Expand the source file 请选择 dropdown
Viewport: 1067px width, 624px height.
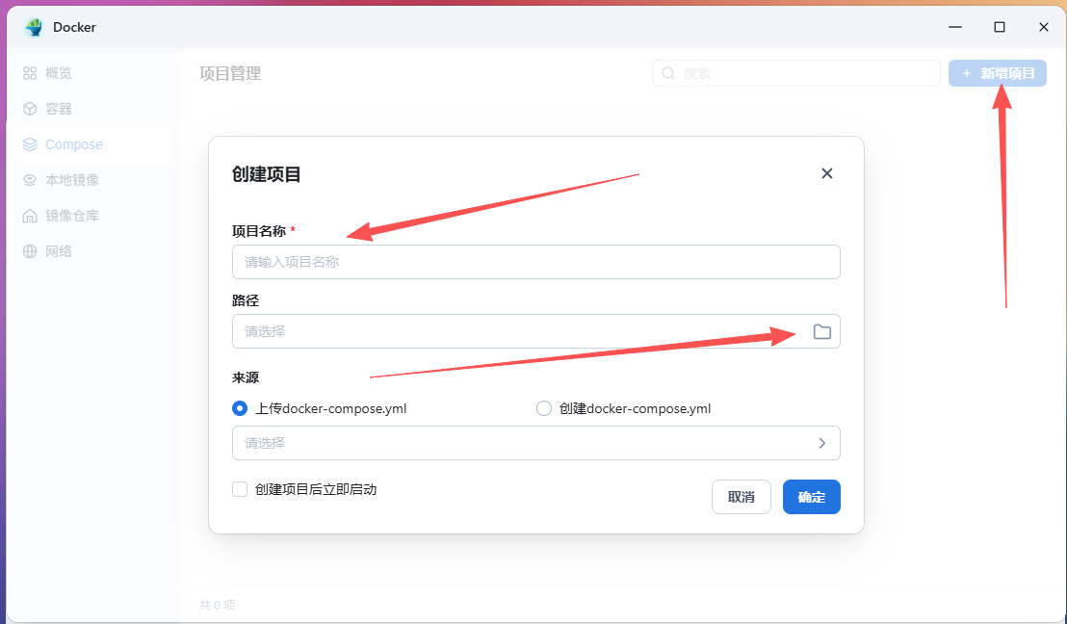pyautogui.click(x=520, y=443)
